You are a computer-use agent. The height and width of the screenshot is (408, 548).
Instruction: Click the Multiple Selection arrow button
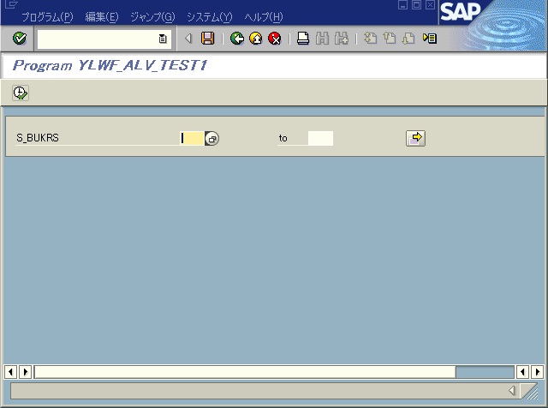tap(415, 138)
